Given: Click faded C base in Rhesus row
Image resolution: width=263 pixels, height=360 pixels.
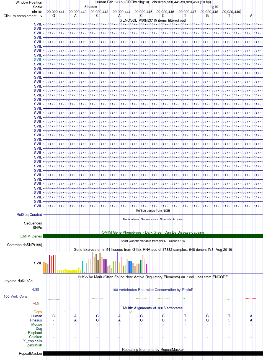Looking at the screenshot, I should [229, 320].
